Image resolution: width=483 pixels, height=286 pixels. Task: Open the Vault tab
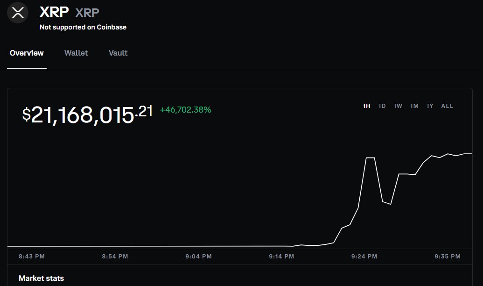(118, 53)
